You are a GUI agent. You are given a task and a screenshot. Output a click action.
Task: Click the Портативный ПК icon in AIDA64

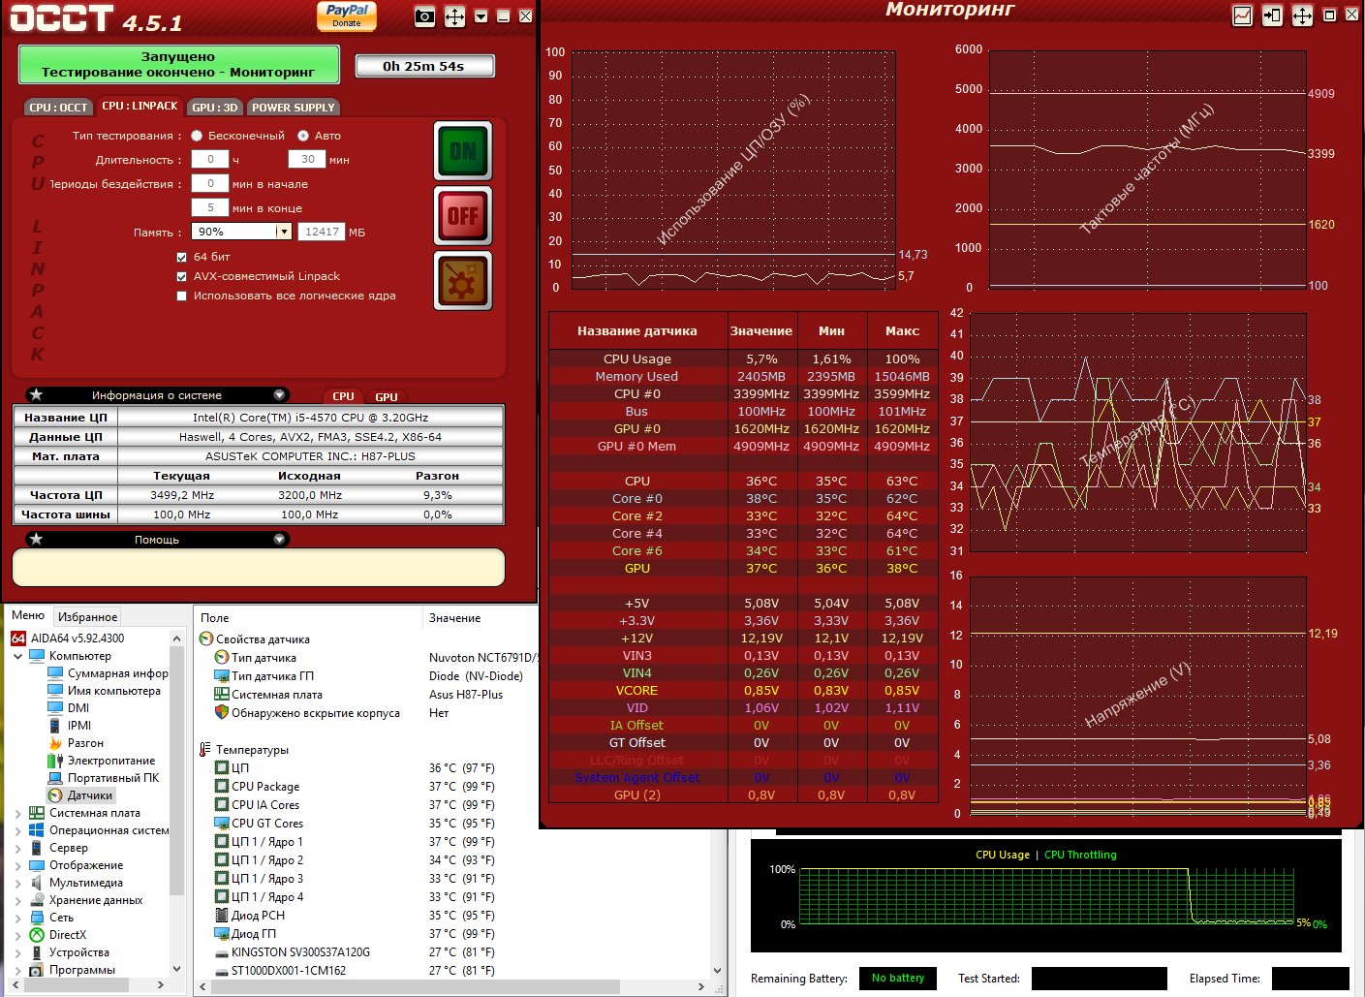56,778
